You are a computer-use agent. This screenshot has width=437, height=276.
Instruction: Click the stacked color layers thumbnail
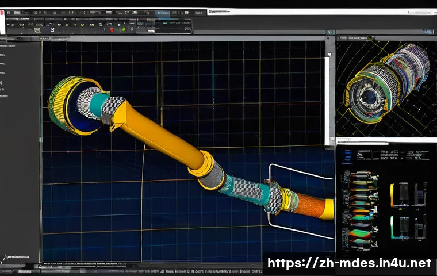tap(361, 210)
